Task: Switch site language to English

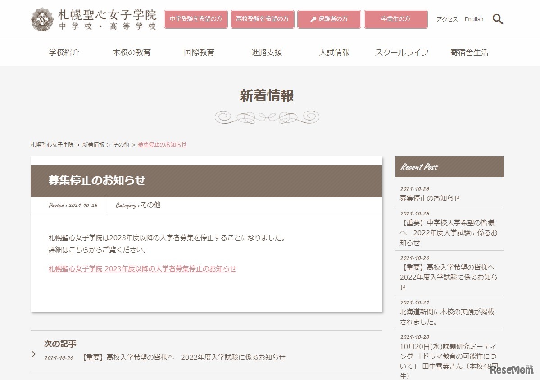Action: pos(474,19)
